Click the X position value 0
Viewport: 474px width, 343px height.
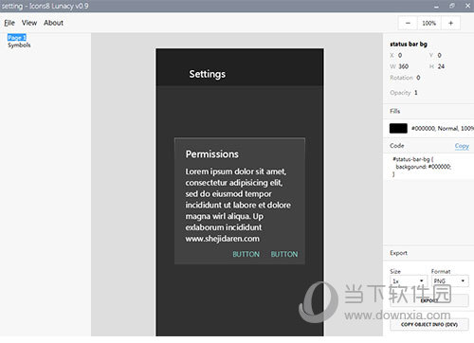(400, 55)
